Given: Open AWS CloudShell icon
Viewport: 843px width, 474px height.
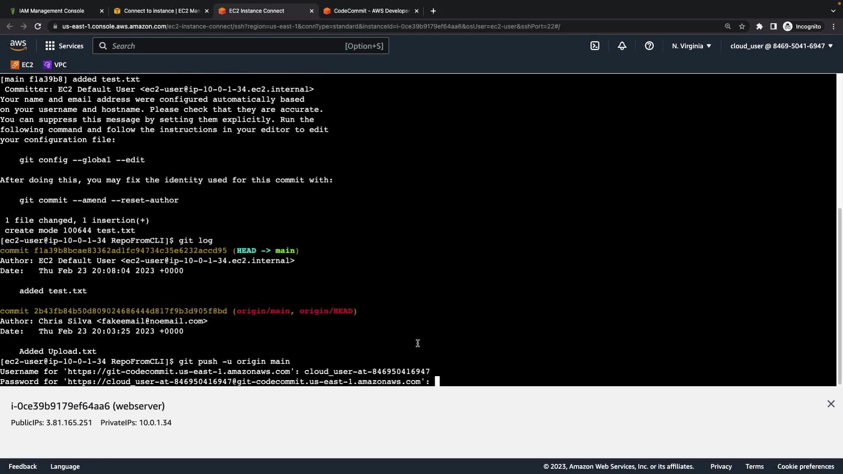Looking at the screenshot, I should coord(595,46).
